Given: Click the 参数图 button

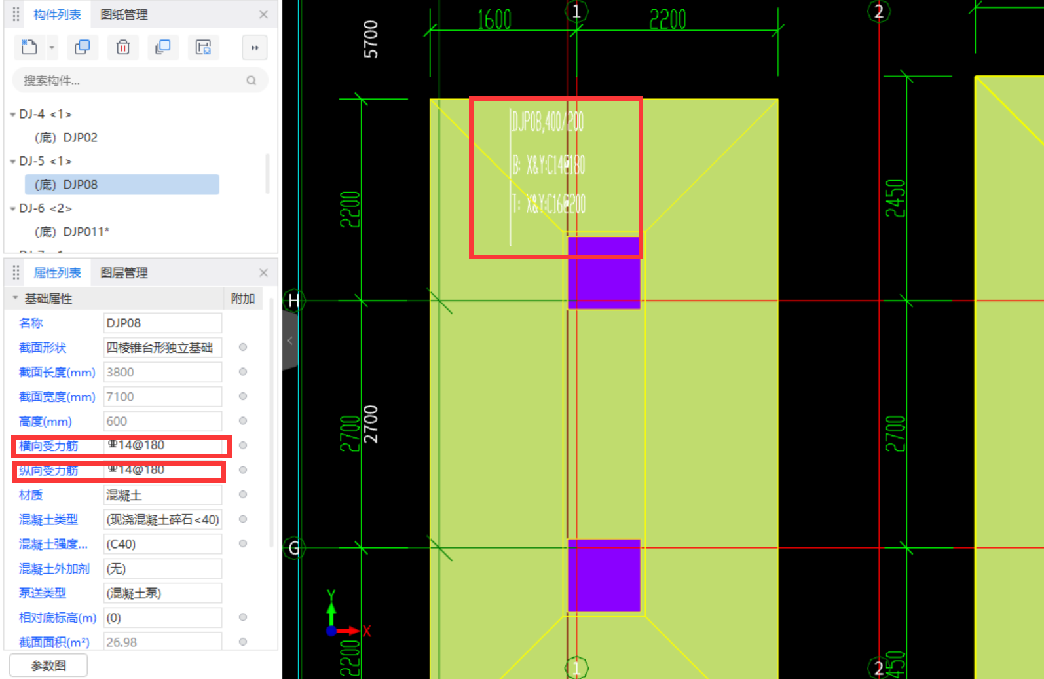Looking at the screenshot, I should tap(48, 666).
